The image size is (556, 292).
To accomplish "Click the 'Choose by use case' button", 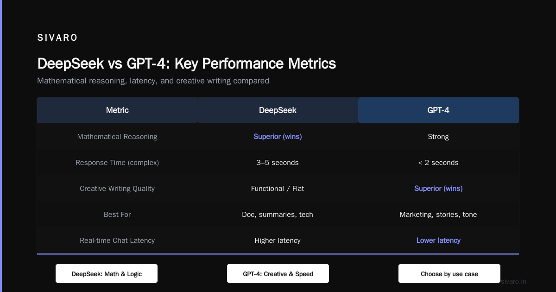I will [449, 273].
